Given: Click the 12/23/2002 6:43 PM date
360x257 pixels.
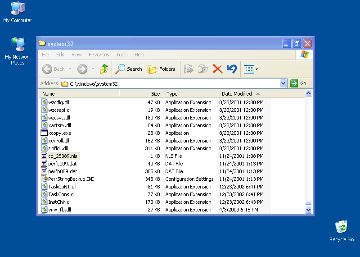Looking at the screenshot, I should [x=241, y=202].
